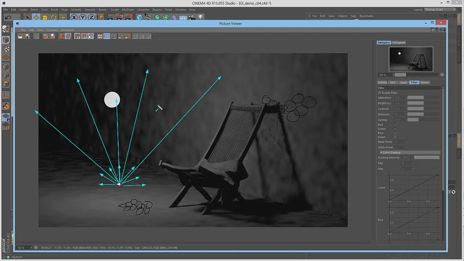Click the Gamma value field

pos(400,120)
